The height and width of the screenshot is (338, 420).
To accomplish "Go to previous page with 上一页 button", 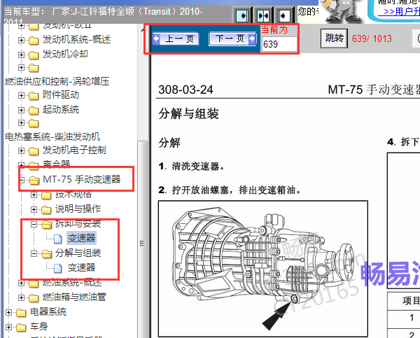I will coord(176,39).
